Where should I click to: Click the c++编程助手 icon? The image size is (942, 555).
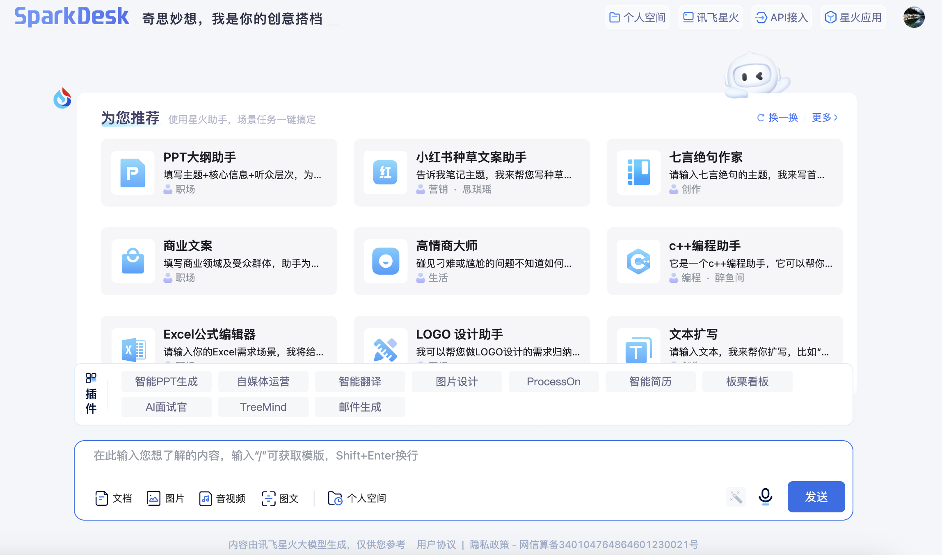[x=638, y=261]
